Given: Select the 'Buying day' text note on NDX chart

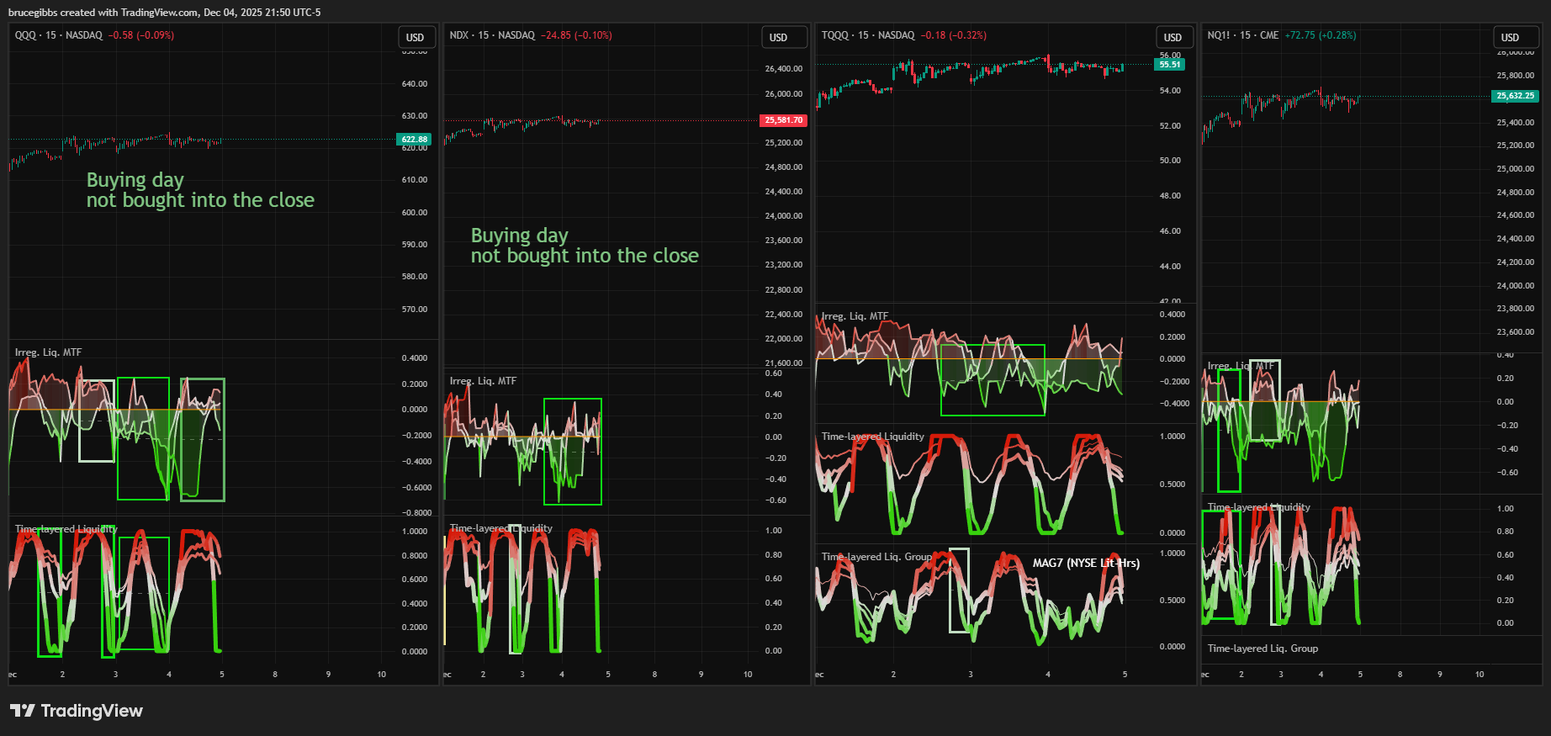Looking at the screenshot, I should tap(585, 246).
